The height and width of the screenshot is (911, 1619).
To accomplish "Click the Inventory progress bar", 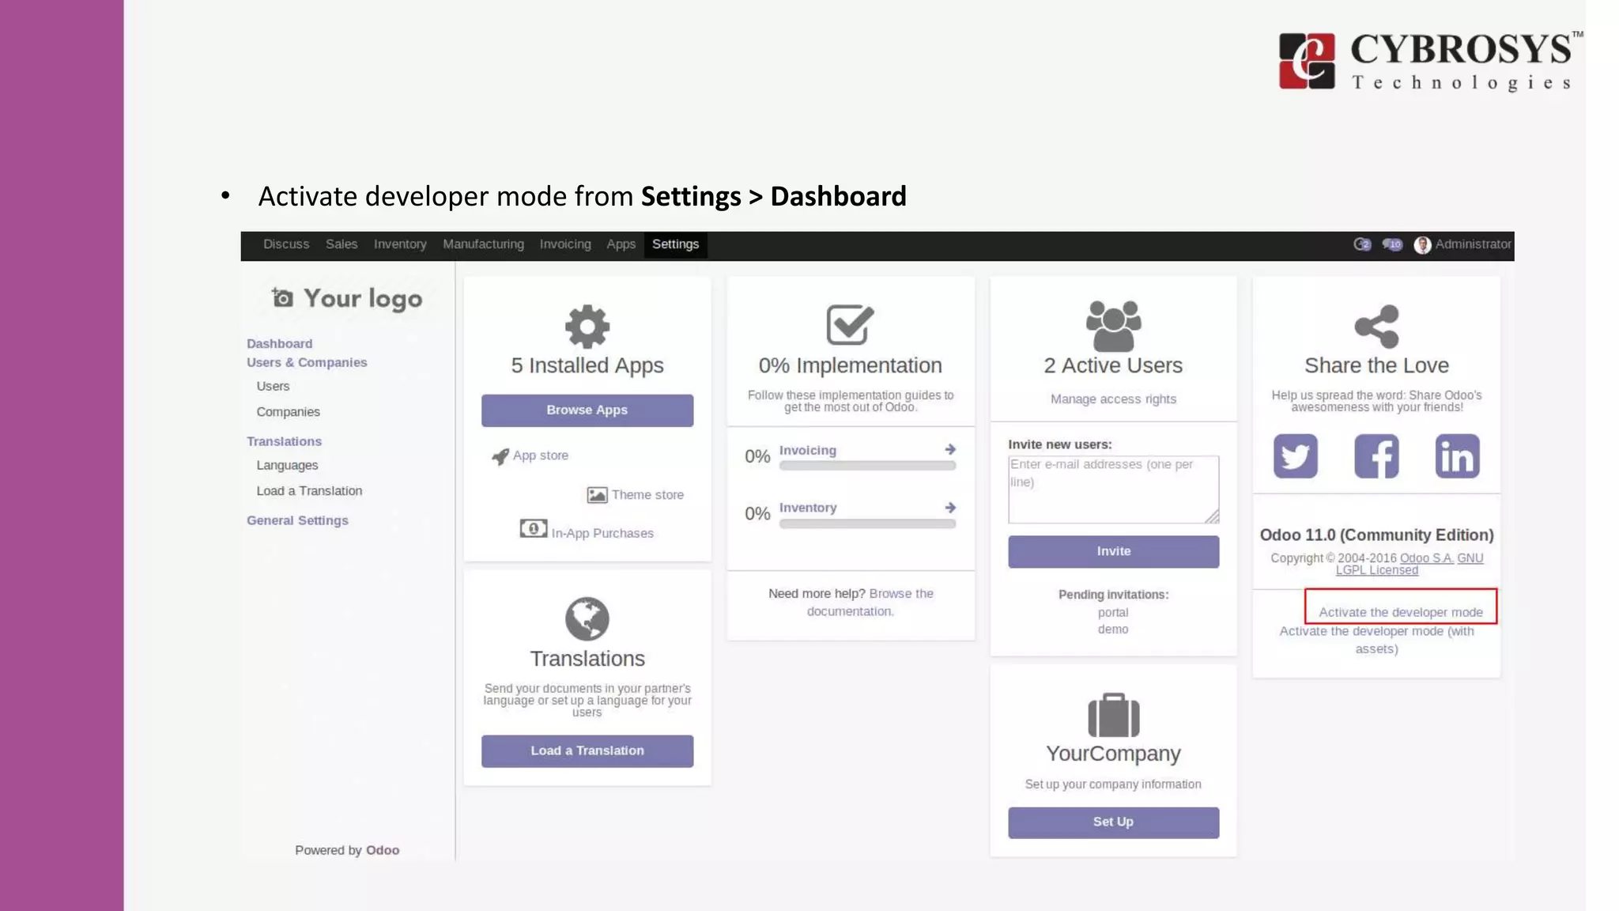I will pyautogui.click(x=867, y=524).
